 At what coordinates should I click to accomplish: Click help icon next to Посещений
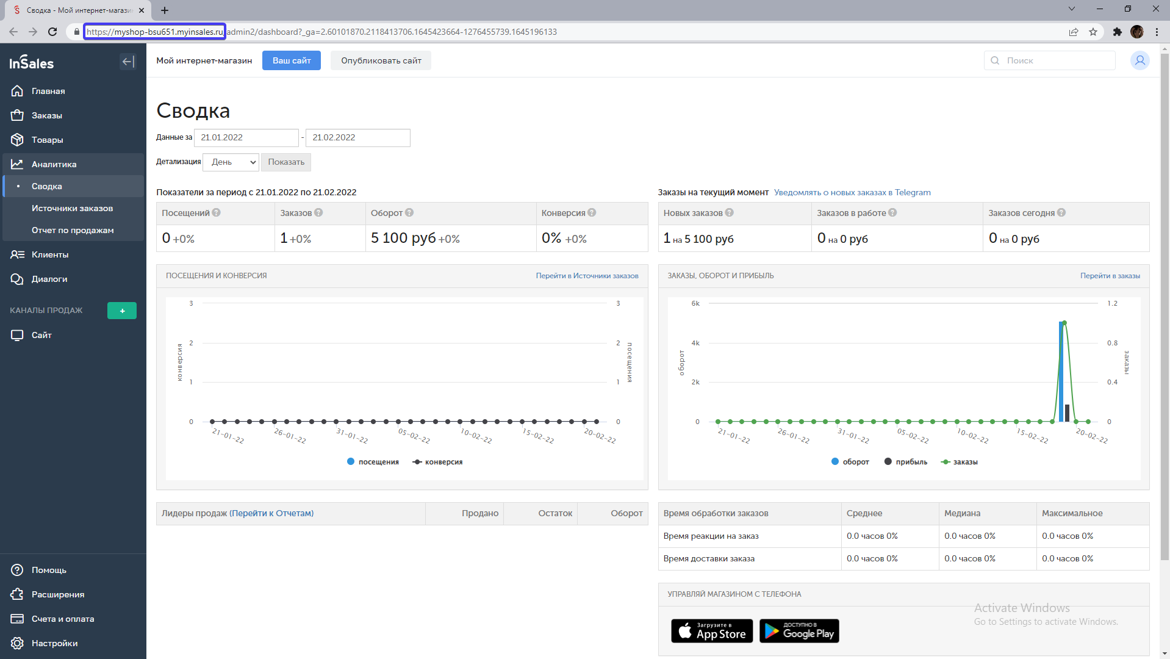(x=216, y=213)
